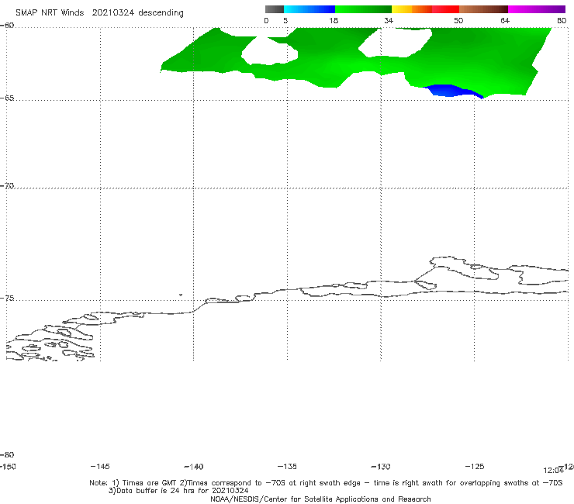Click the 'SMAP NRT Winds 20210324 descending' title
This screenshot has width=574, height=504.
pyautogui.click(x=99, y=13)
